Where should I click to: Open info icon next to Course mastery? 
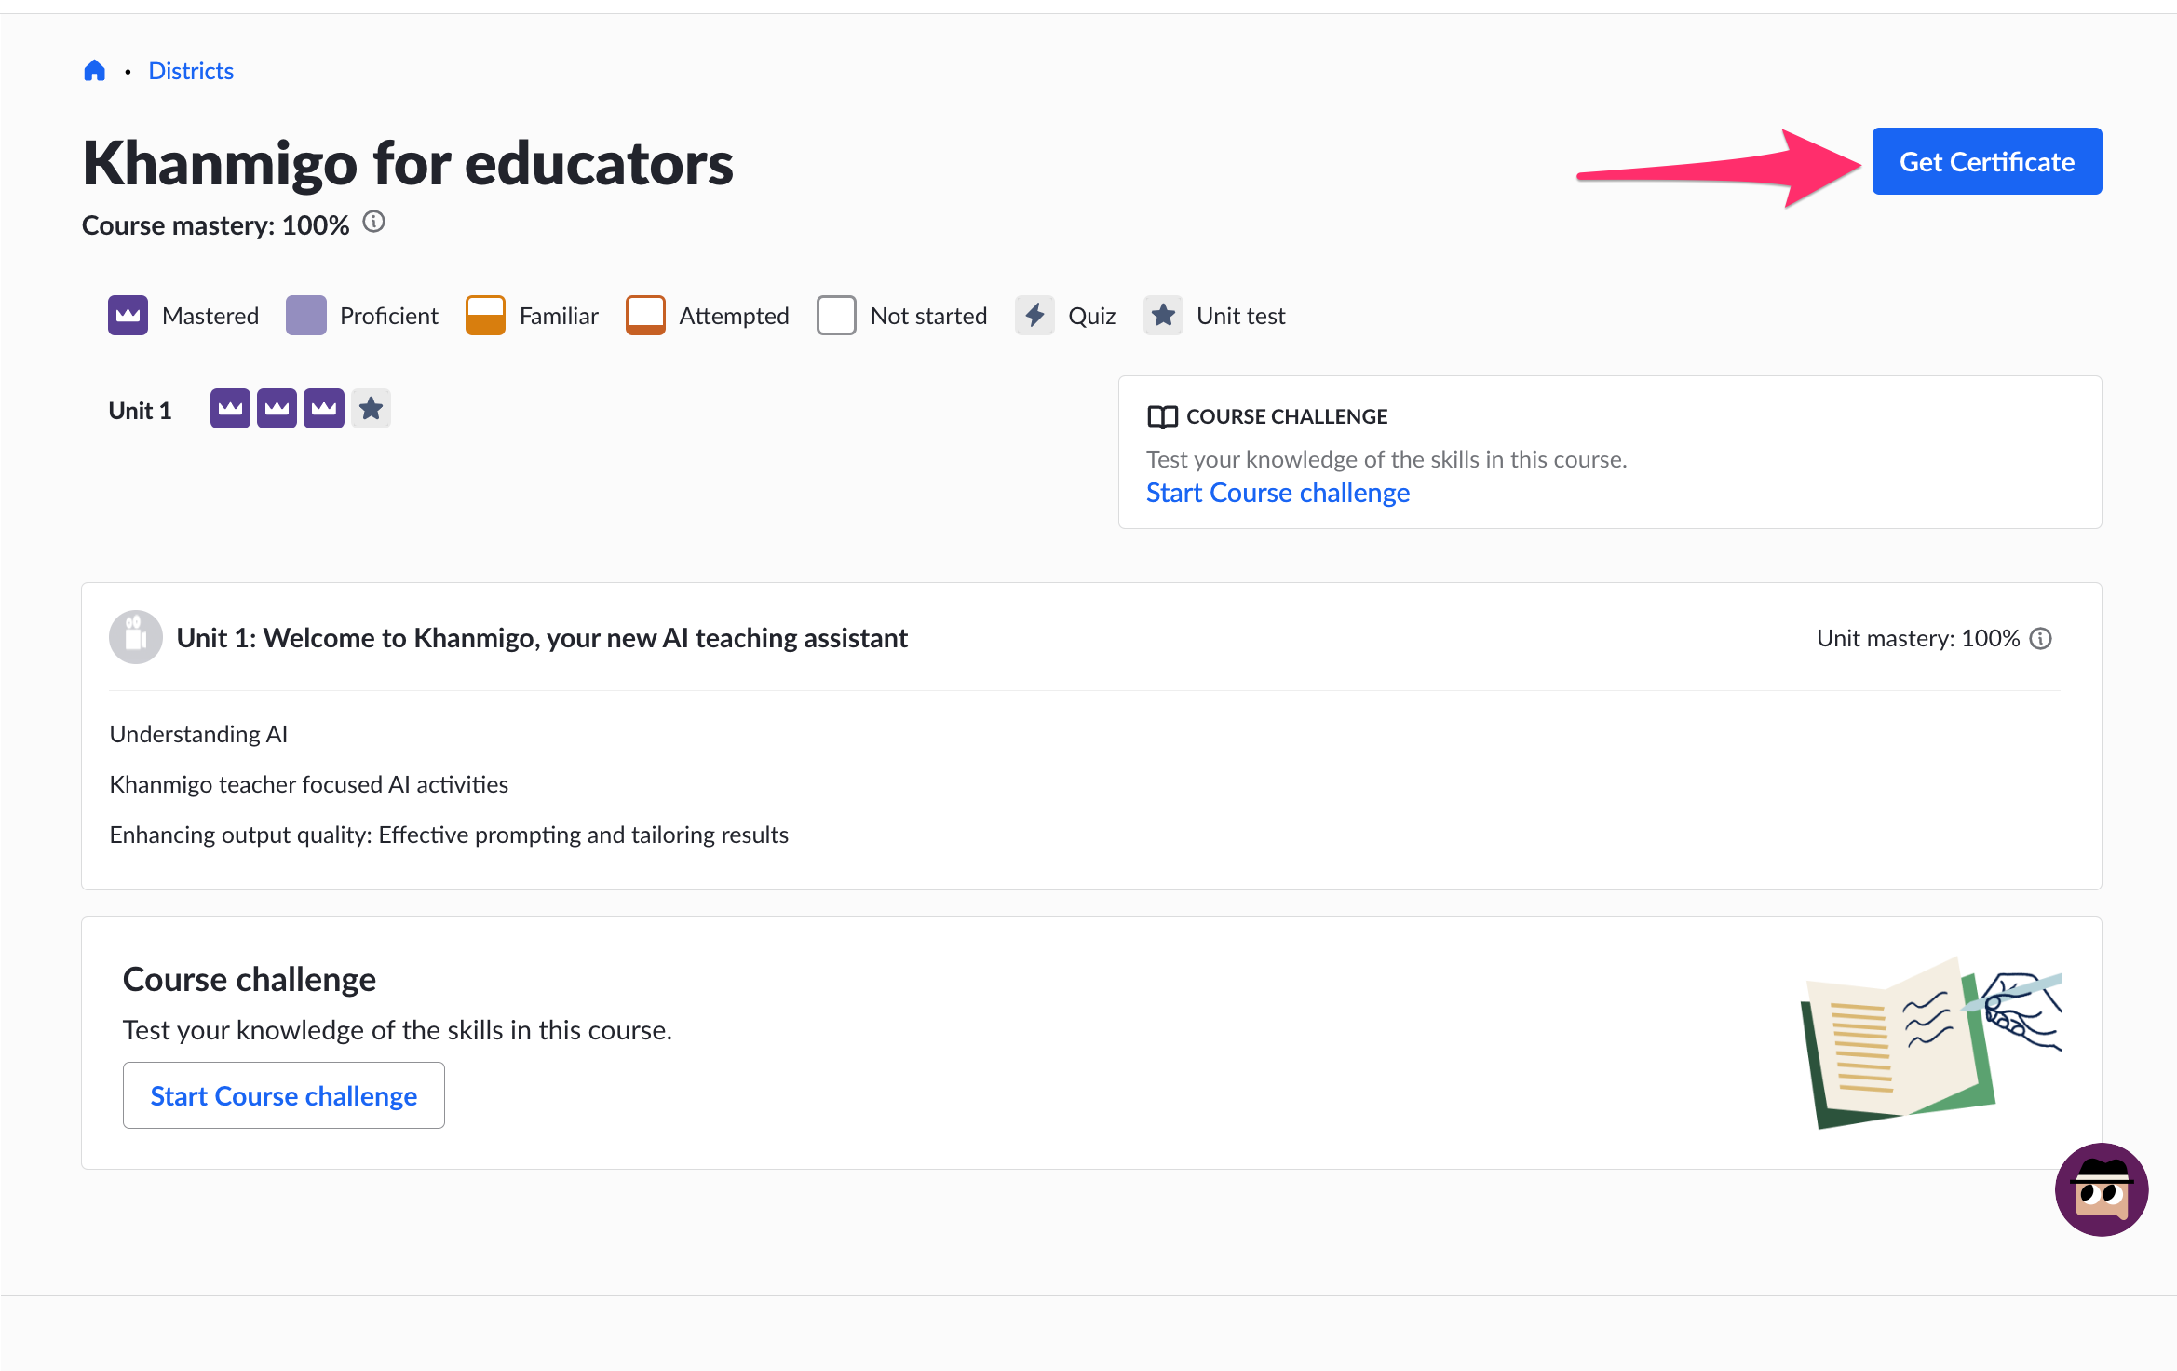pos(373,222)
